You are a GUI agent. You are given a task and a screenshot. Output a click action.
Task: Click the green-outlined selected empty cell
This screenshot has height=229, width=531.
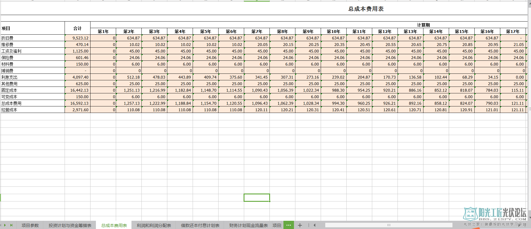click(257, 198)
